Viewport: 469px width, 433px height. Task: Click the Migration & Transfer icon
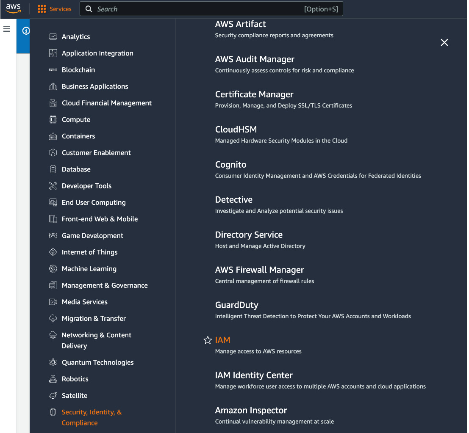click(x=53, y=319)
